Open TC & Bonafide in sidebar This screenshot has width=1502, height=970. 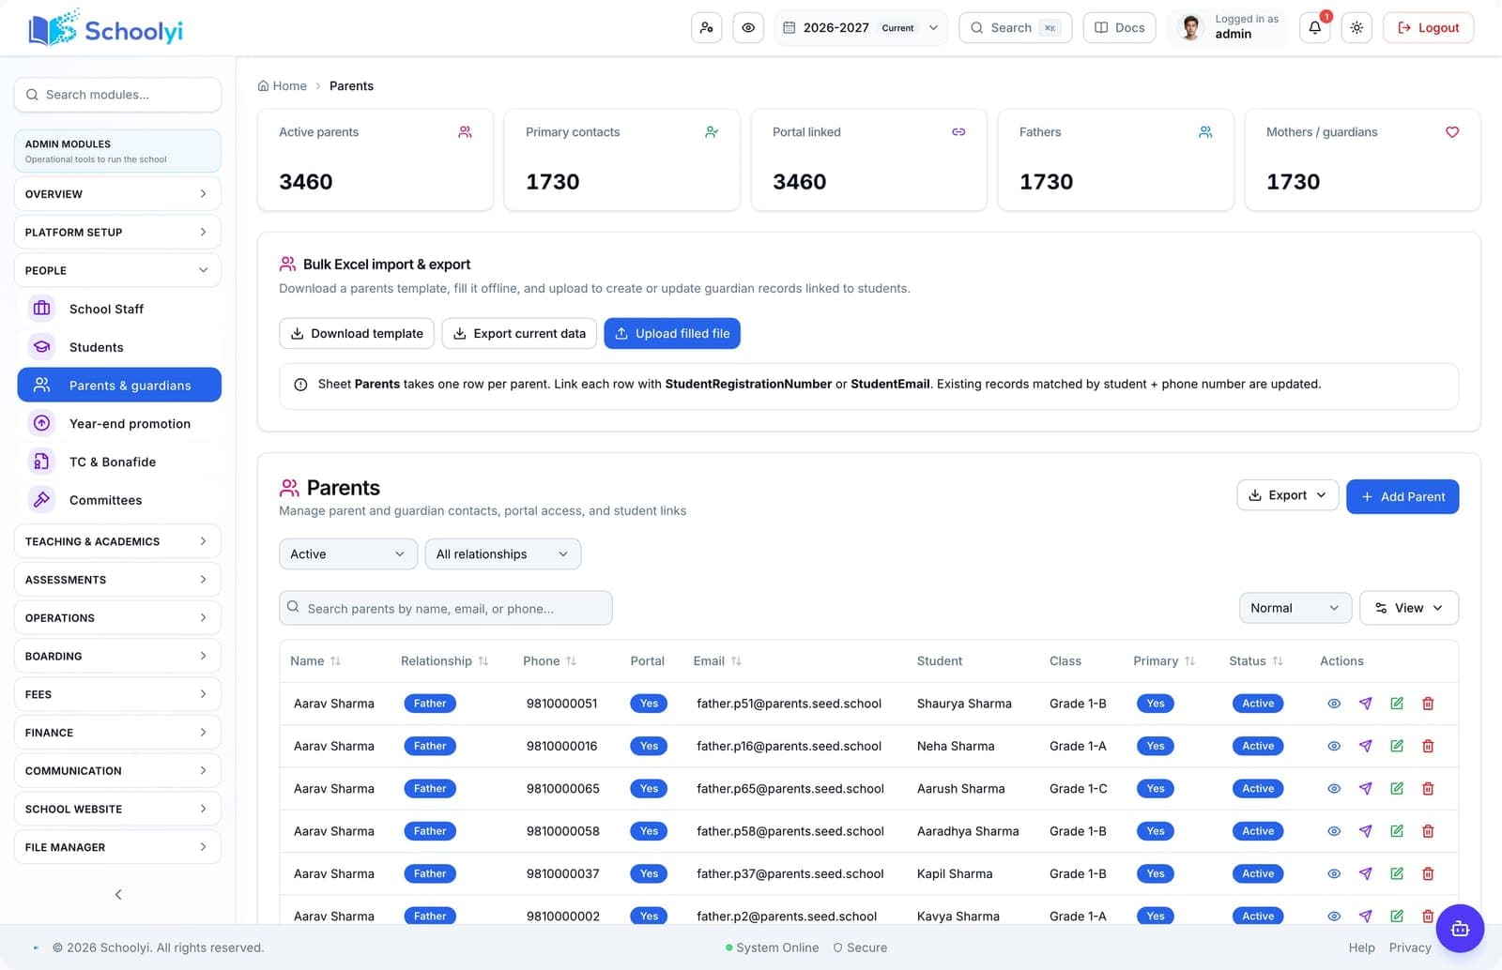pos(119,462)
